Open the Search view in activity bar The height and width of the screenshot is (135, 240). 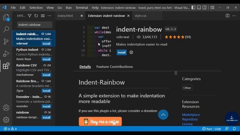click(x=6, y=29)
